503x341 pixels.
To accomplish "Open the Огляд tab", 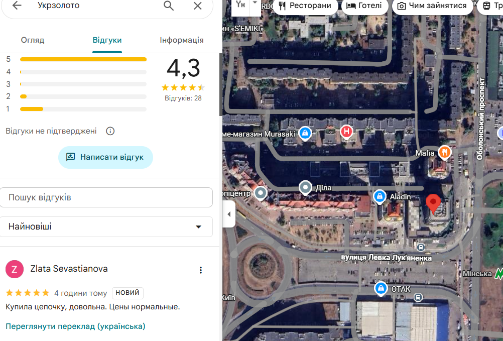I will click(33, 40).
